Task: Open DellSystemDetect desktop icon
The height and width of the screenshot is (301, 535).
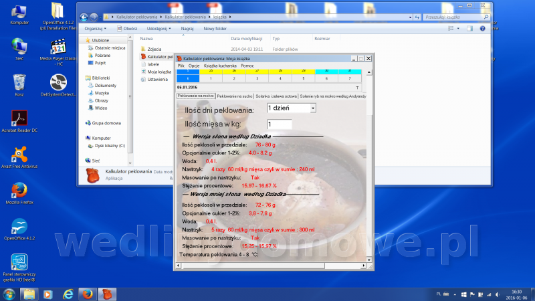Action: pos(58,86)
